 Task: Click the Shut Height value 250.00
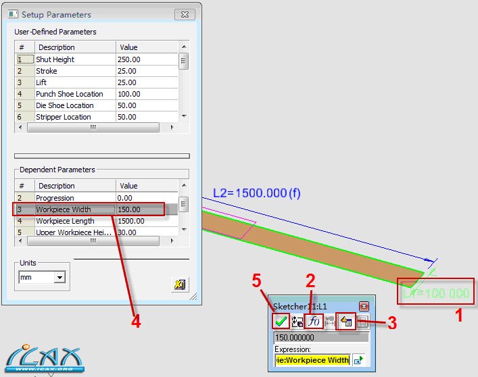click(129, 59)
